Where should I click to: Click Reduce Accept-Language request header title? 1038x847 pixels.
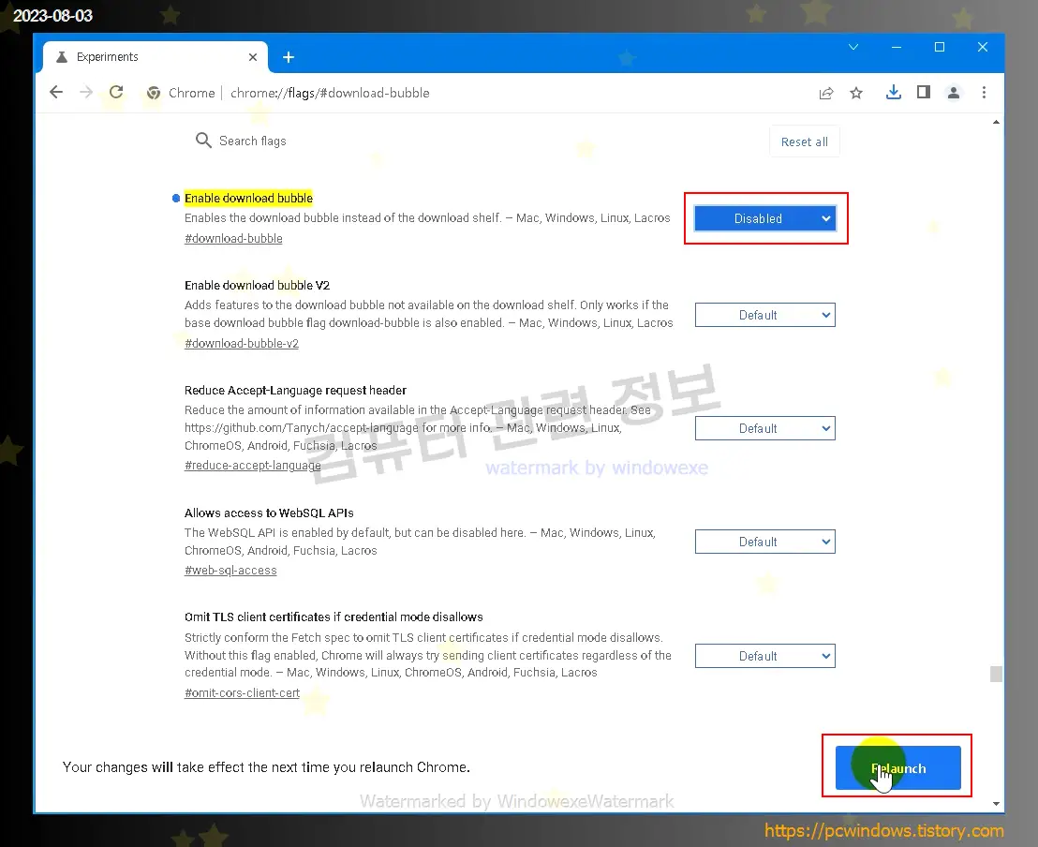pos(295,390)
